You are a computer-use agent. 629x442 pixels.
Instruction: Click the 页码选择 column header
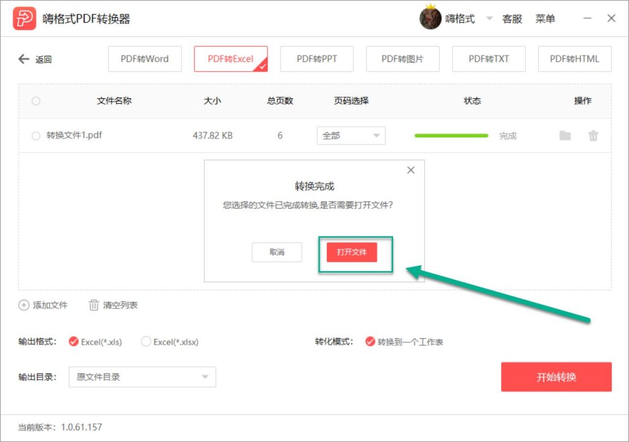point(351,101)
